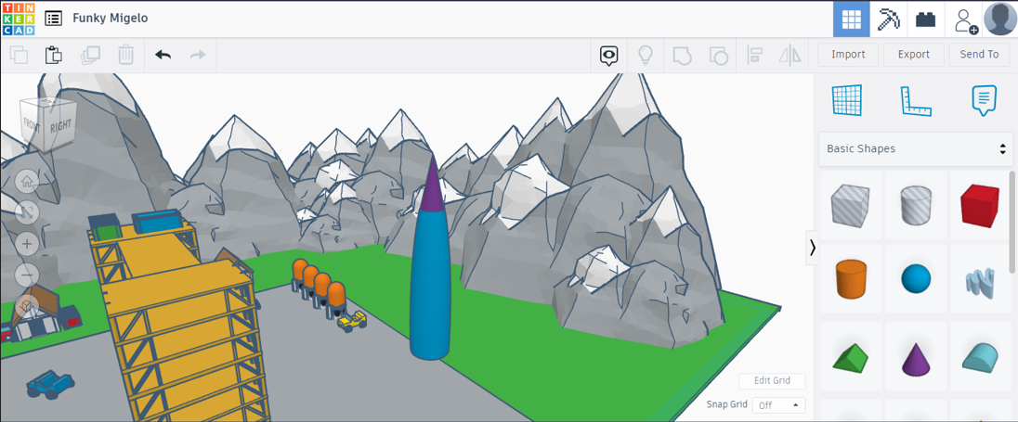1018x422 pixels.
Task: Rename the design titled Funky Migelo
Action: coord(111,19)
